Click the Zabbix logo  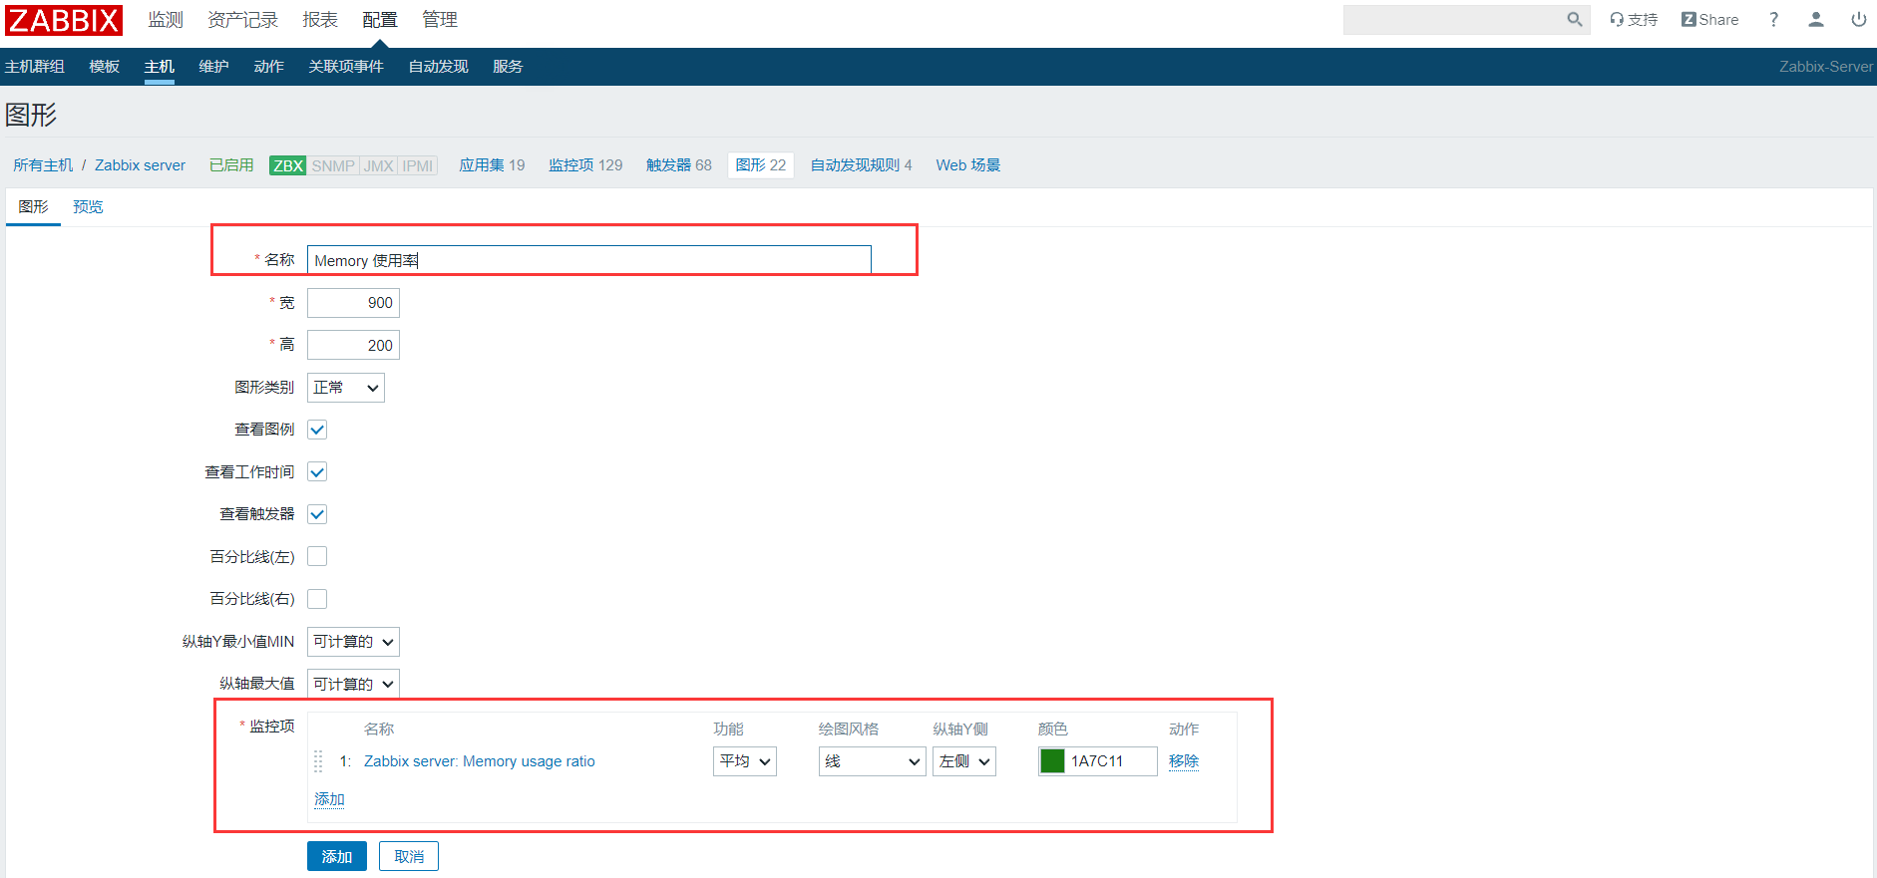coord(64,20)
